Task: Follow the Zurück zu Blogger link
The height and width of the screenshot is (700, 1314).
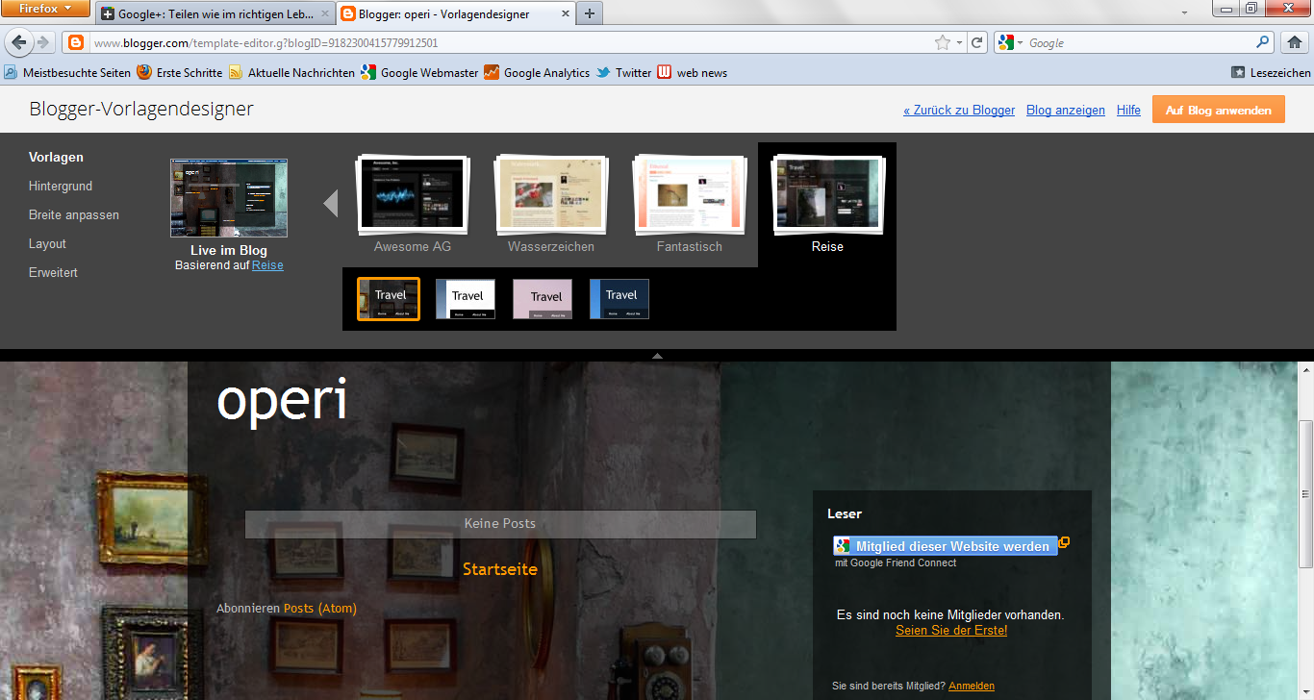Action: point(959,110)
